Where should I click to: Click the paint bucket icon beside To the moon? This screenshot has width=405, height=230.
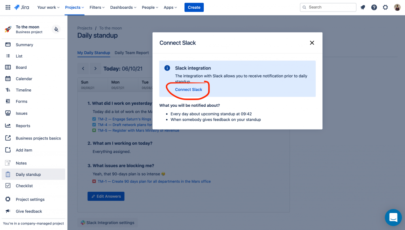click(56, 29)
